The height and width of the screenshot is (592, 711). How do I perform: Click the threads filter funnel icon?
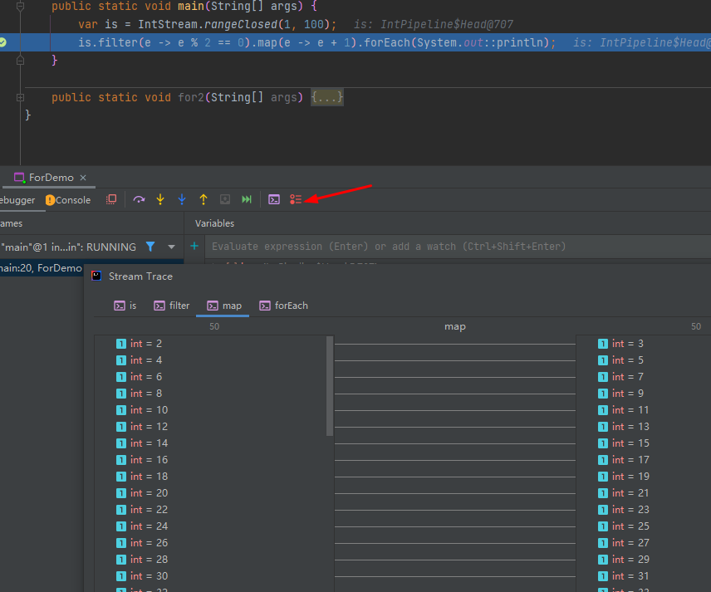tap(150, 247)
